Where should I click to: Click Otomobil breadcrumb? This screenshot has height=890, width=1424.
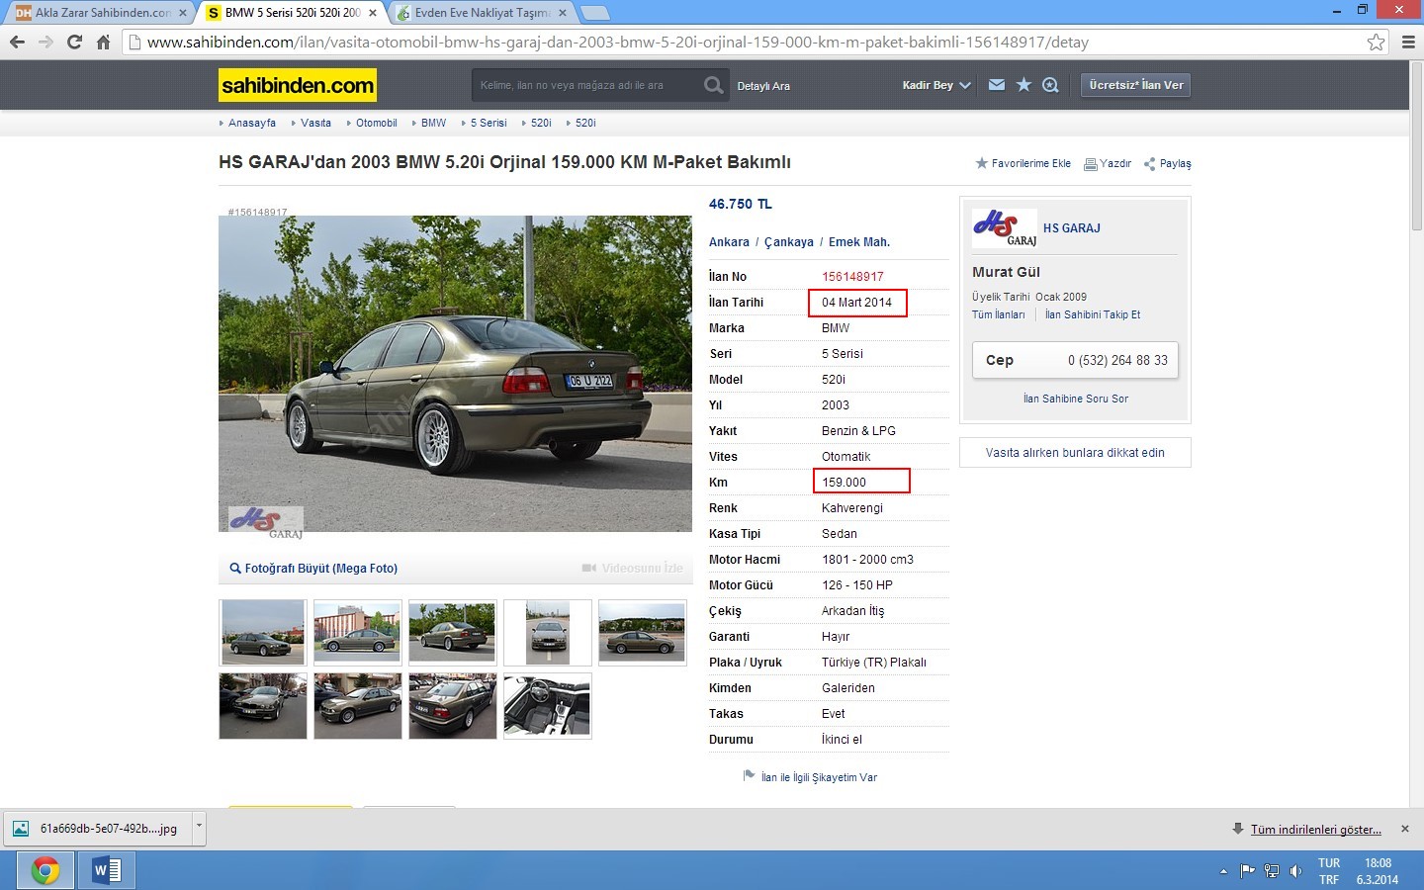377,123
